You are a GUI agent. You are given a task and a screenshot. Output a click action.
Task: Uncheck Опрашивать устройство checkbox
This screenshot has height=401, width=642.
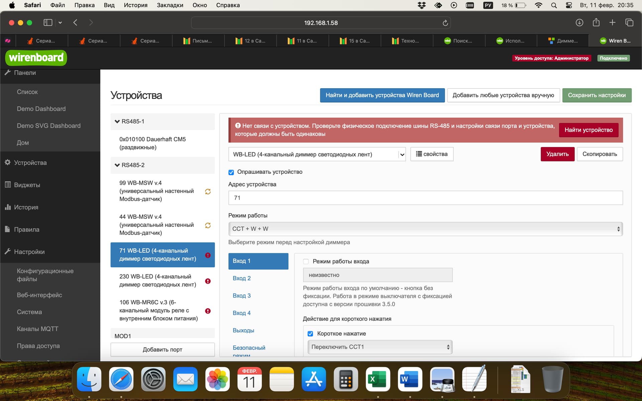click(x=231, y=172)
